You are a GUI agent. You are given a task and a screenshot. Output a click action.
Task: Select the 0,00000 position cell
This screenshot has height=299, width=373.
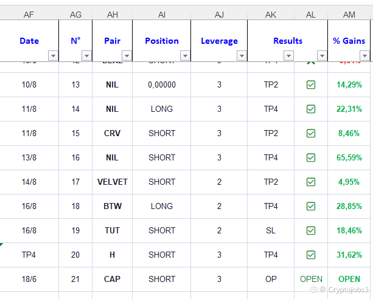(162, 84)
